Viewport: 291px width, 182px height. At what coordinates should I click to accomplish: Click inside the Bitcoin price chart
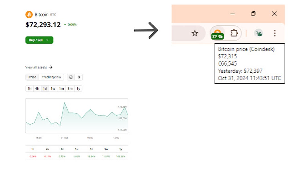(77, 116)
